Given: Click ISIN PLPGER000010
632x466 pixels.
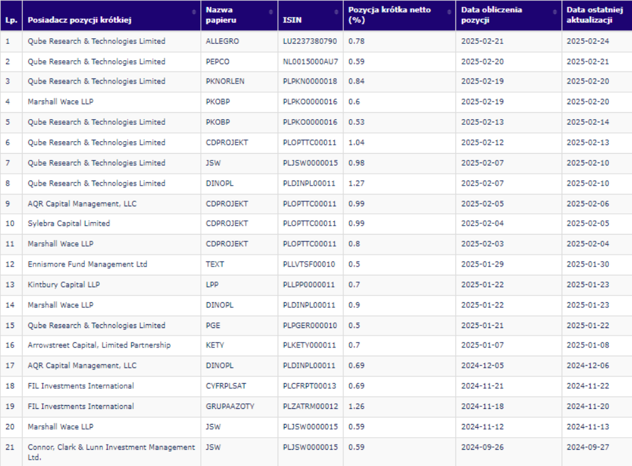Looking at the screenshot, I should (x=310, y=326).
